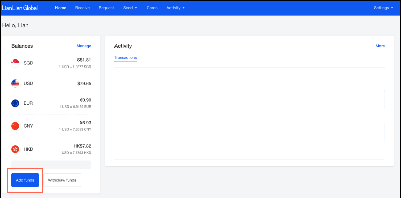Click the 1 USD = 0.9489 EUR rate
Screen dimensions: 403x198
75,107
